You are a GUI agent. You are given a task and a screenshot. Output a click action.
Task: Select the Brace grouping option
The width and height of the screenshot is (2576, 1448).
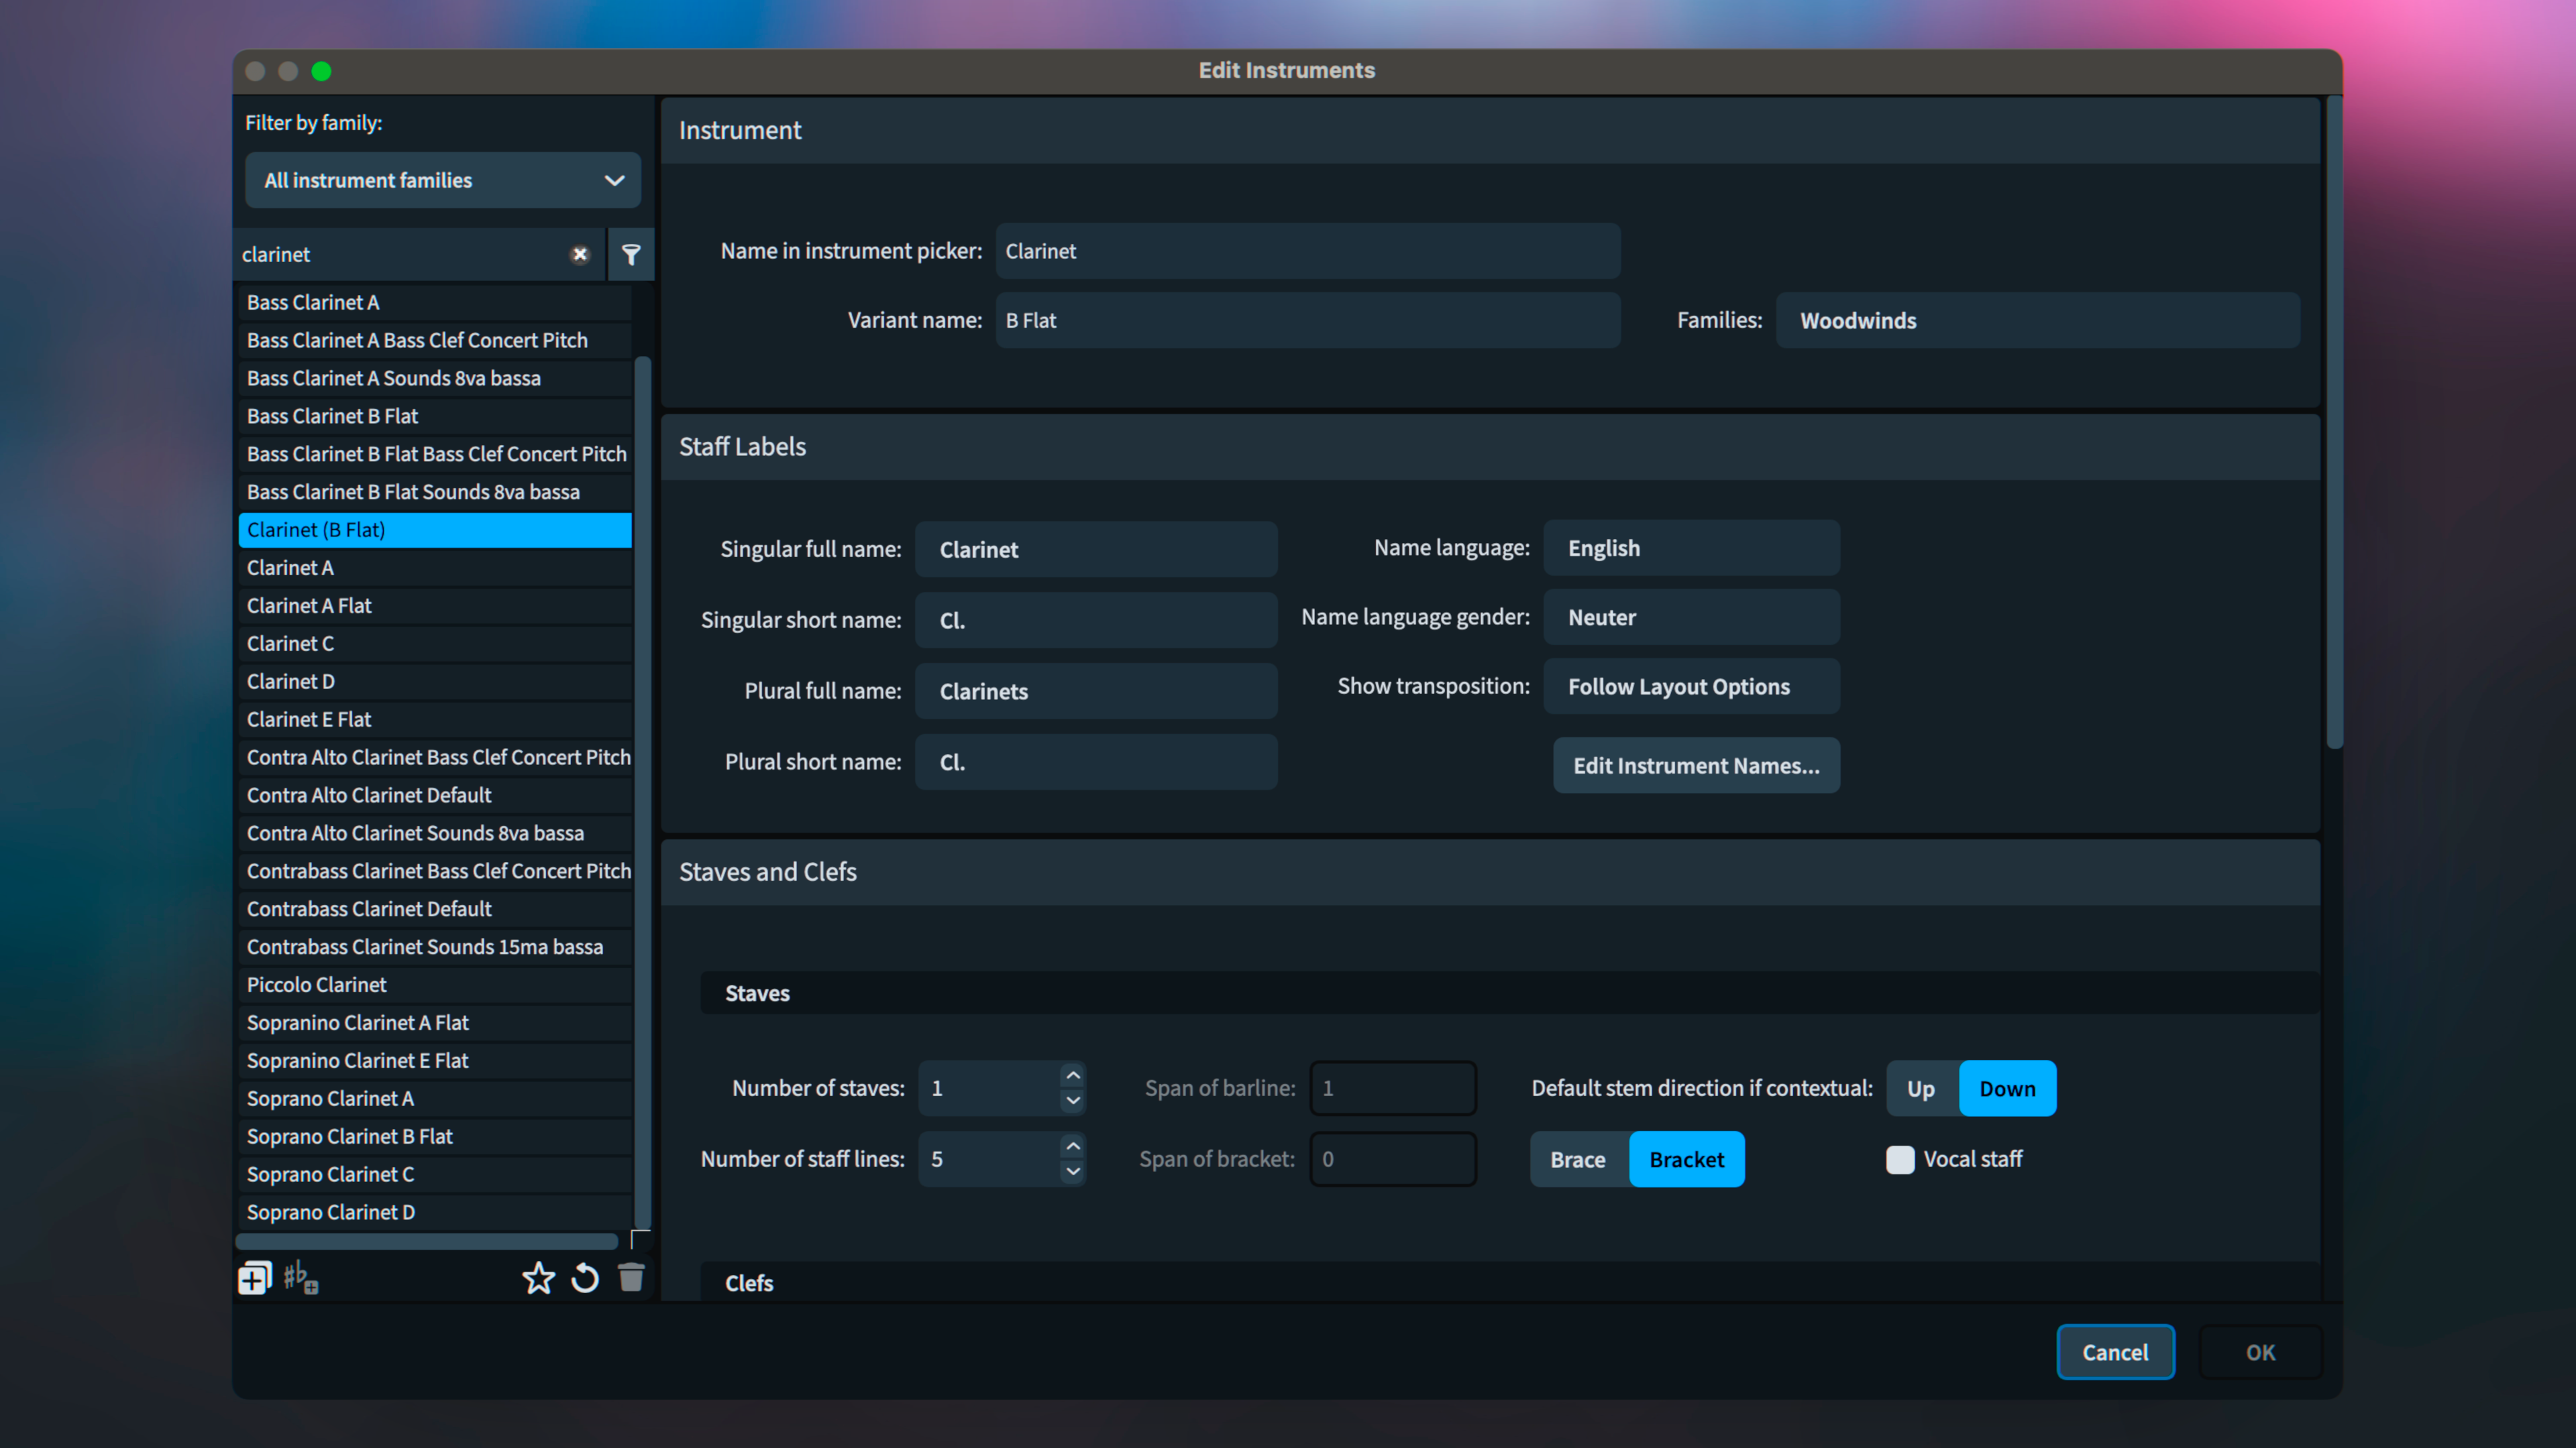(1578, 1159)
